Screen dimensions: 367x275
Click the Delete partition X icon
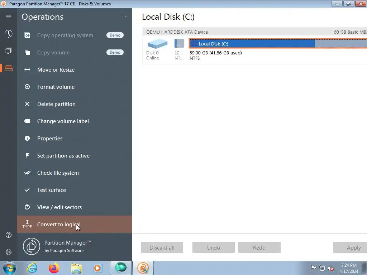click(27, 104)
